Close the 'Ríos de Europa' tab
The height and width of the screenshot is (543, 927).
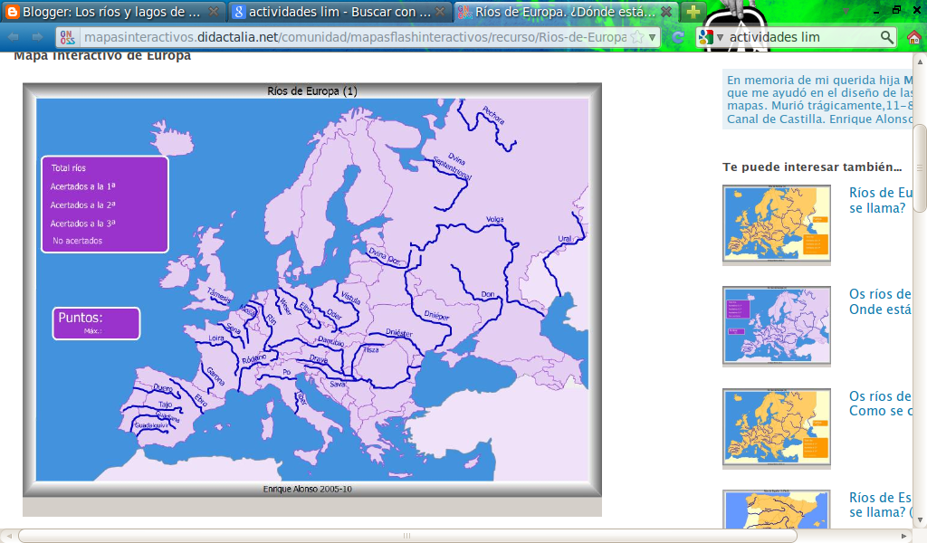tap(666, 11)
